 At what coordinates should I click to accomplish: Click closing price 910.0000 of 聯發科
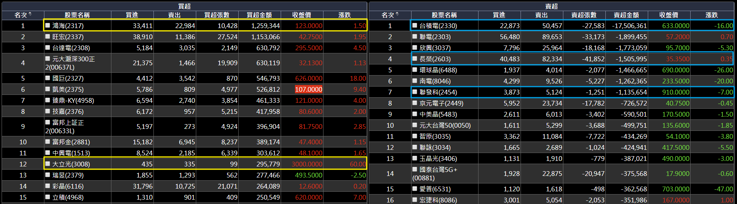[676, 92]
